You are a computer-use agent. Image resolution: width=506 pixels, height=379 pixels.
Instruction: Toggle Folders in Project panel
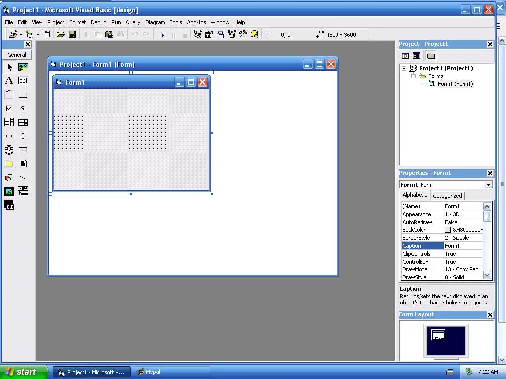[431, 56]
